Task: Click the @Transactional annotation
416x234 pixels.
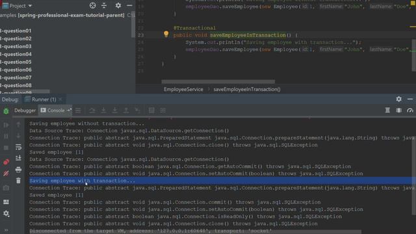Action: 194,28
